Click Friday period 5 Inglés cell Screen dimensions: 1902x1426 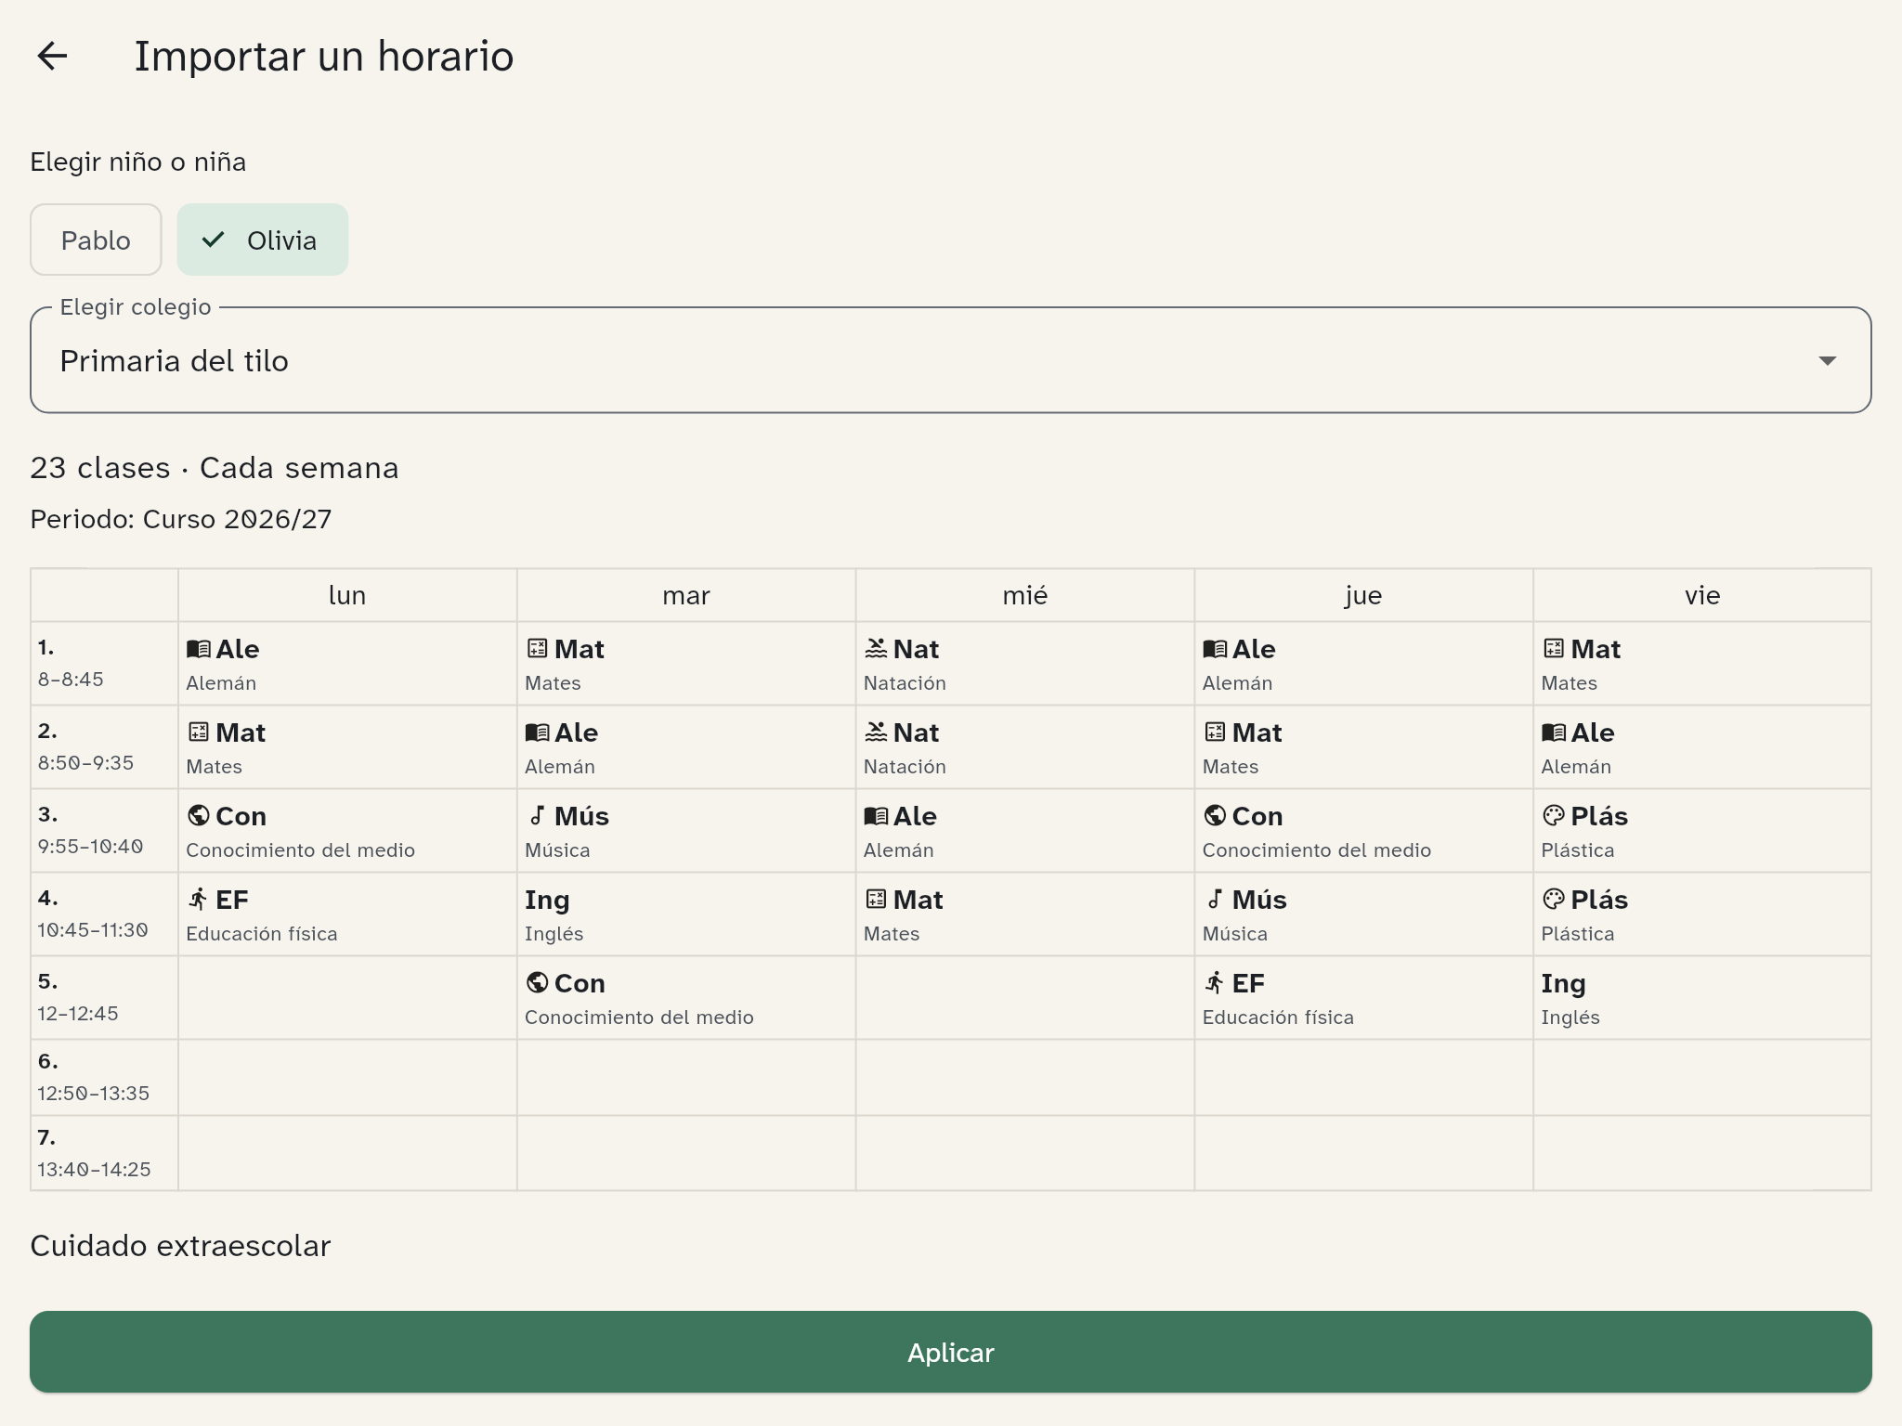(1702, 998)
